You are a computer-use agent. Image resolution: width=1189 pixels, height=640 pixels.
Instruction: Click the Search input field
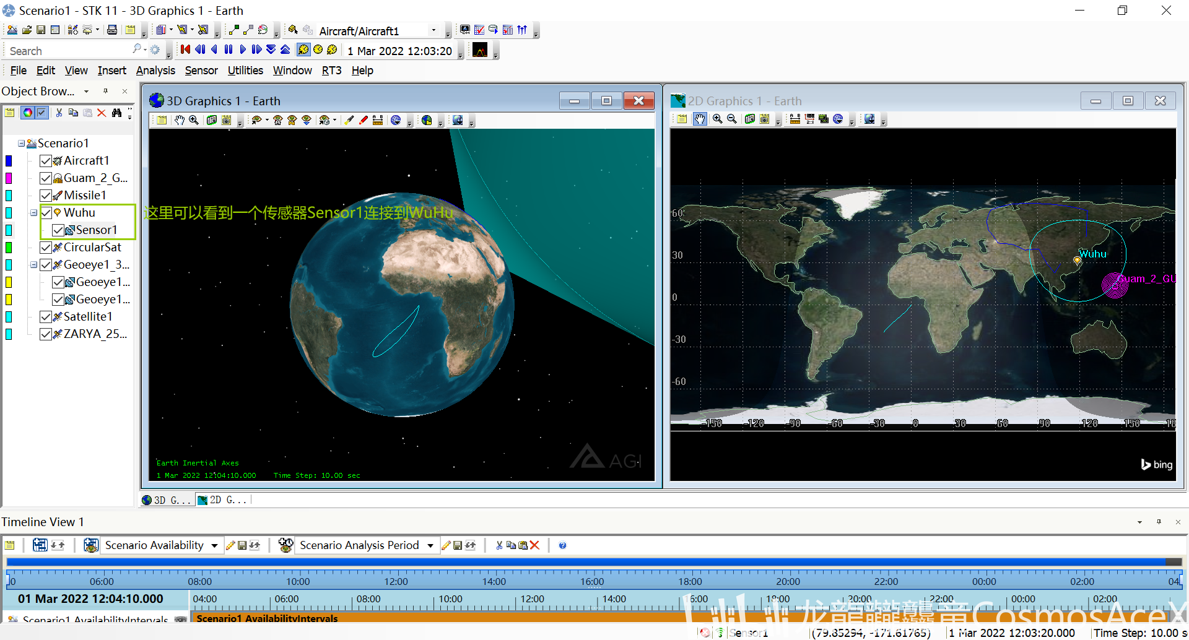coord(68,51)
